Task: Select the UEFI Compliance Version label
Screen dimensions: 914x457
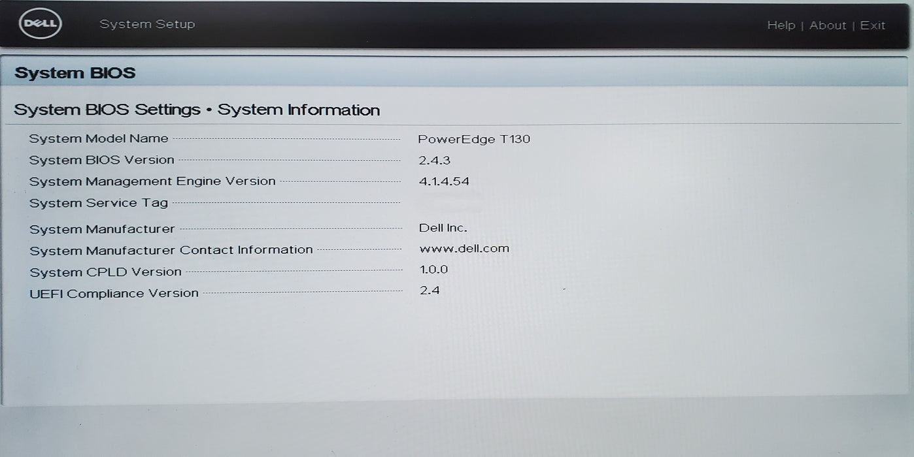Action: 114,293
